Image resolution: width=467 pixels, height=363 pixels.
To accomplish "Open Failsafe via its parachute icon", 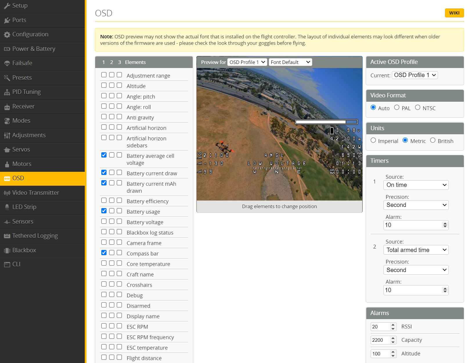I will (7, 63).
